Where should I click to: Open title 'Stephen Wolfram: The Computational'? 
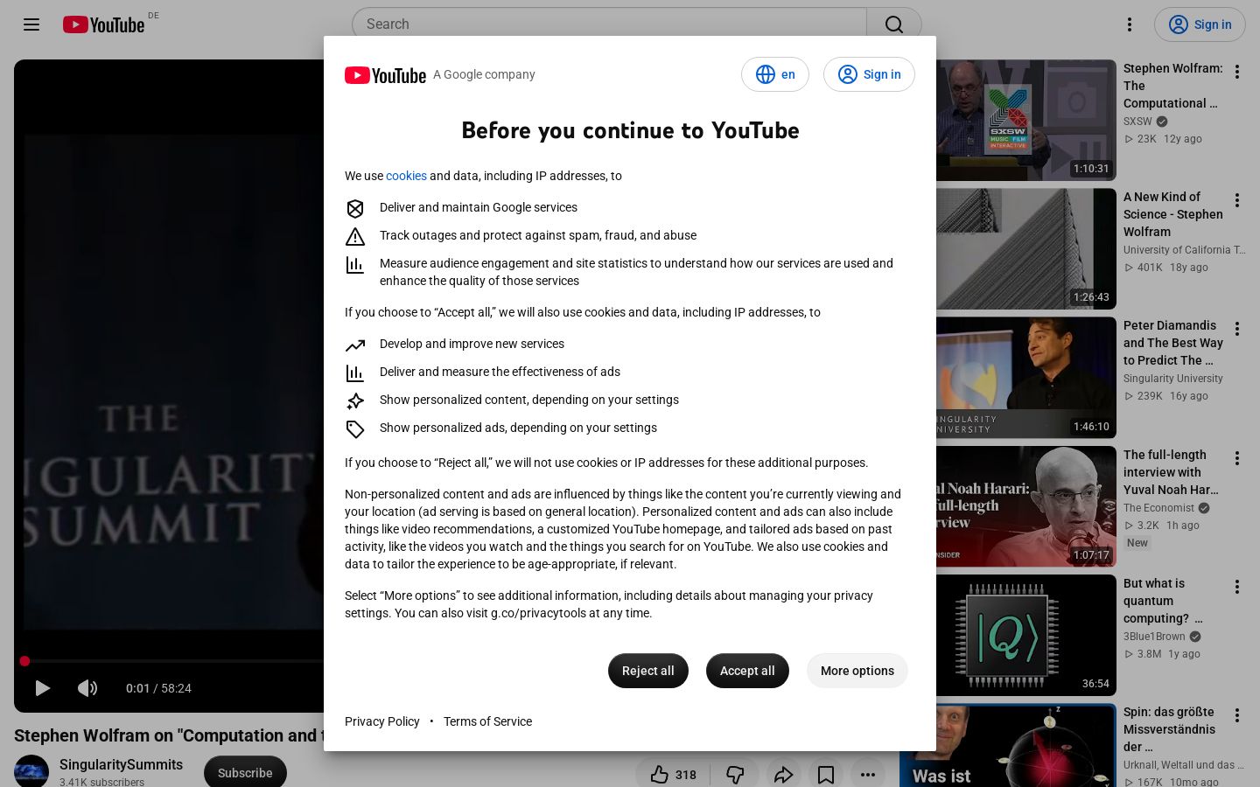(x=1173, y=86)
